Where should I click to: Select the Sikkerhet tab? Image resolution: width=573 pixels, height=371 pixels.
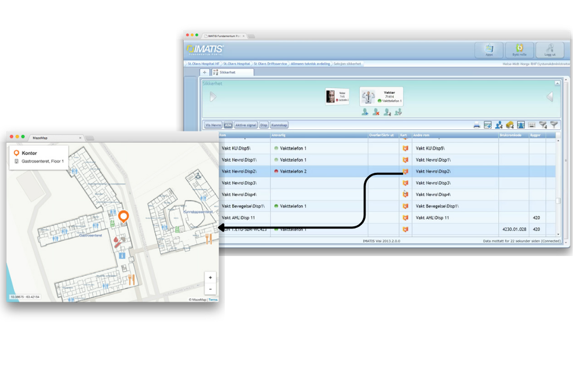pos(233,72)
